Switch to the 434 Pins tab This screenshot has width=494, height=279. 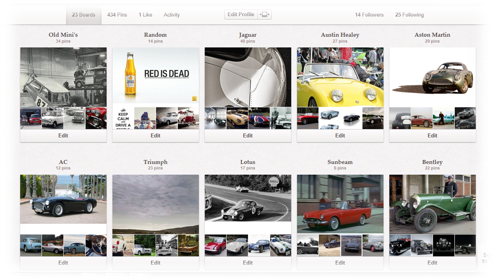click(117, 15)
